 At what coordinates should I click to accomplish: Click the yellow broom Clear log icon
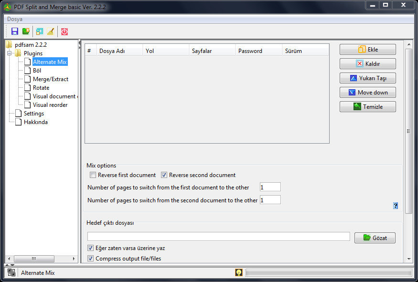click(50, 31)
